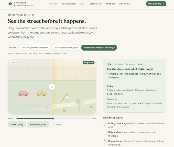Select marker 3 on the proposed image
174x147 pixels.
click(67, 97)
